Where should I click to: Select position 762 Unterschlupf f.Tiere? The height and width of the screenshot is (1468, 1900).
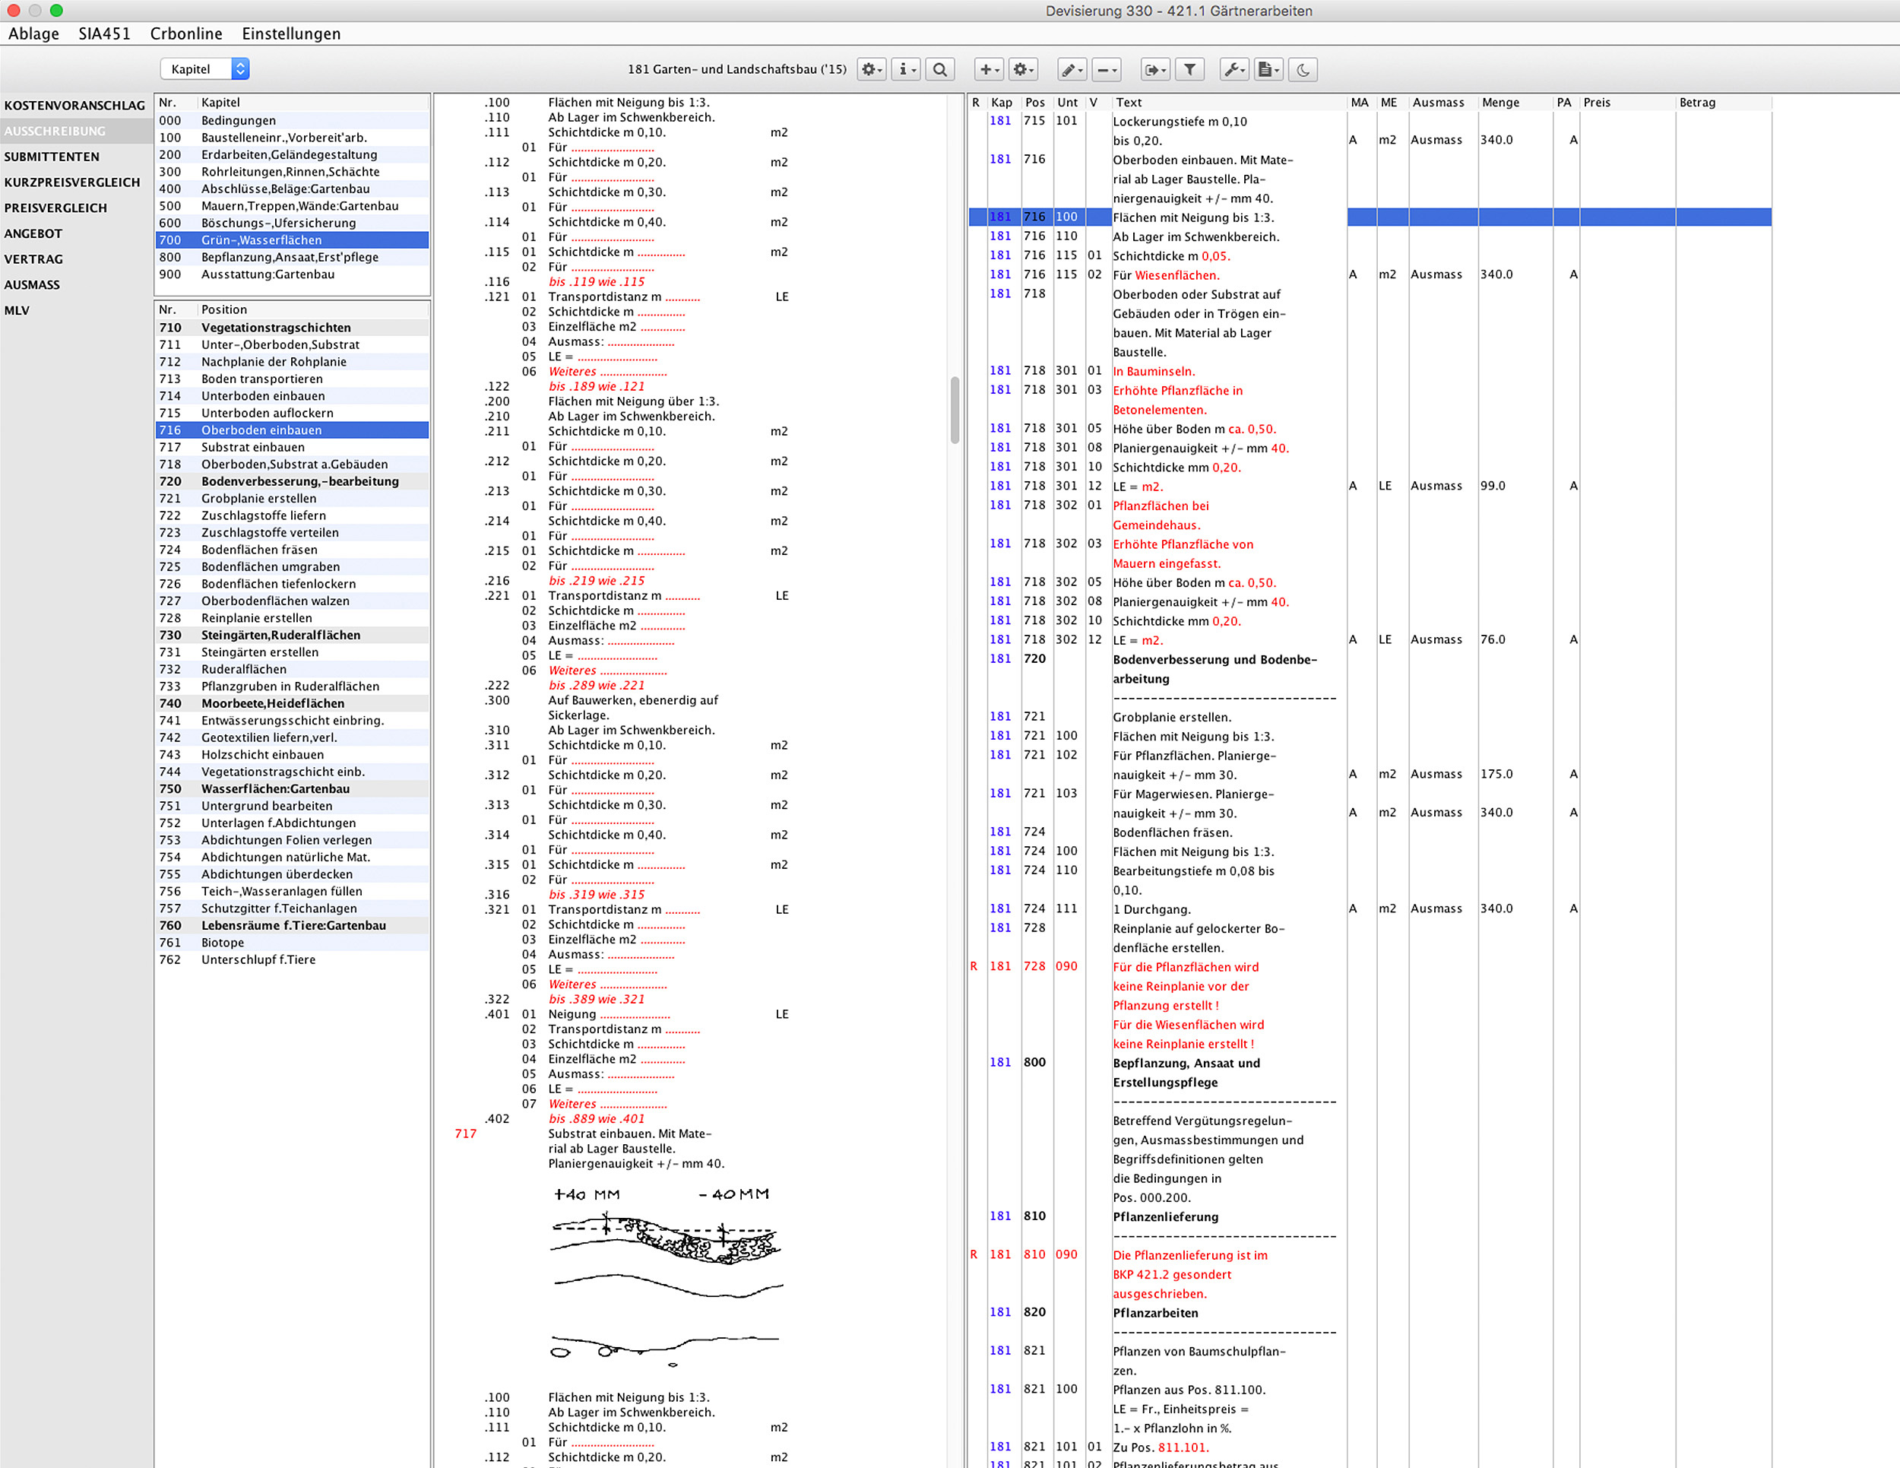[x=293, y=960]
